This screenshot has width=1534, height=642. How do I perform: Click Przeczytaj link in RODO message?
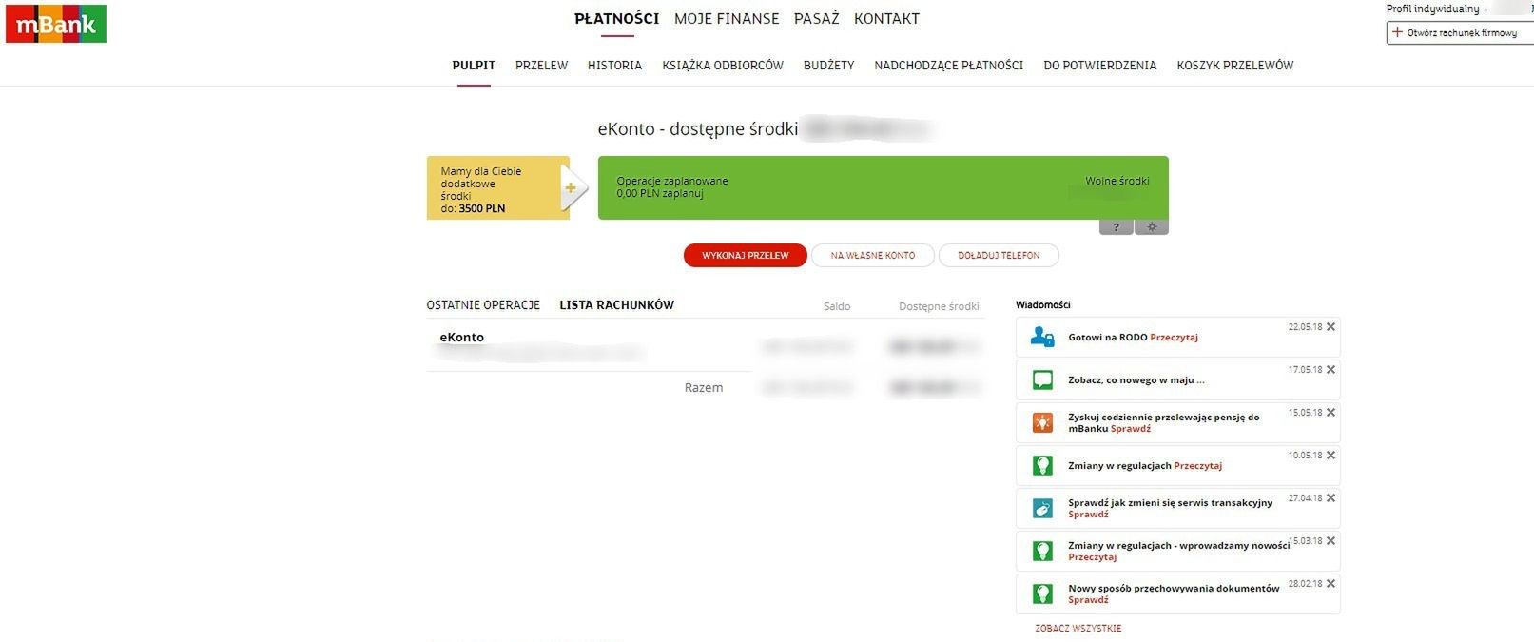click(x=1174, y=338)
